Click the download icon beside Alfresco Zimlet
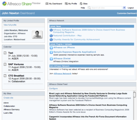Image resolution: width=137 pixels, height=120 pixels. (x=51, y=59)
